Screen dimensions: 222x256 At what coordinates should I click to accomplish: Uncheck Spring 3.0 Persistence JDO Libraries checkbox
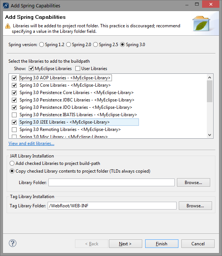(14, 107)
